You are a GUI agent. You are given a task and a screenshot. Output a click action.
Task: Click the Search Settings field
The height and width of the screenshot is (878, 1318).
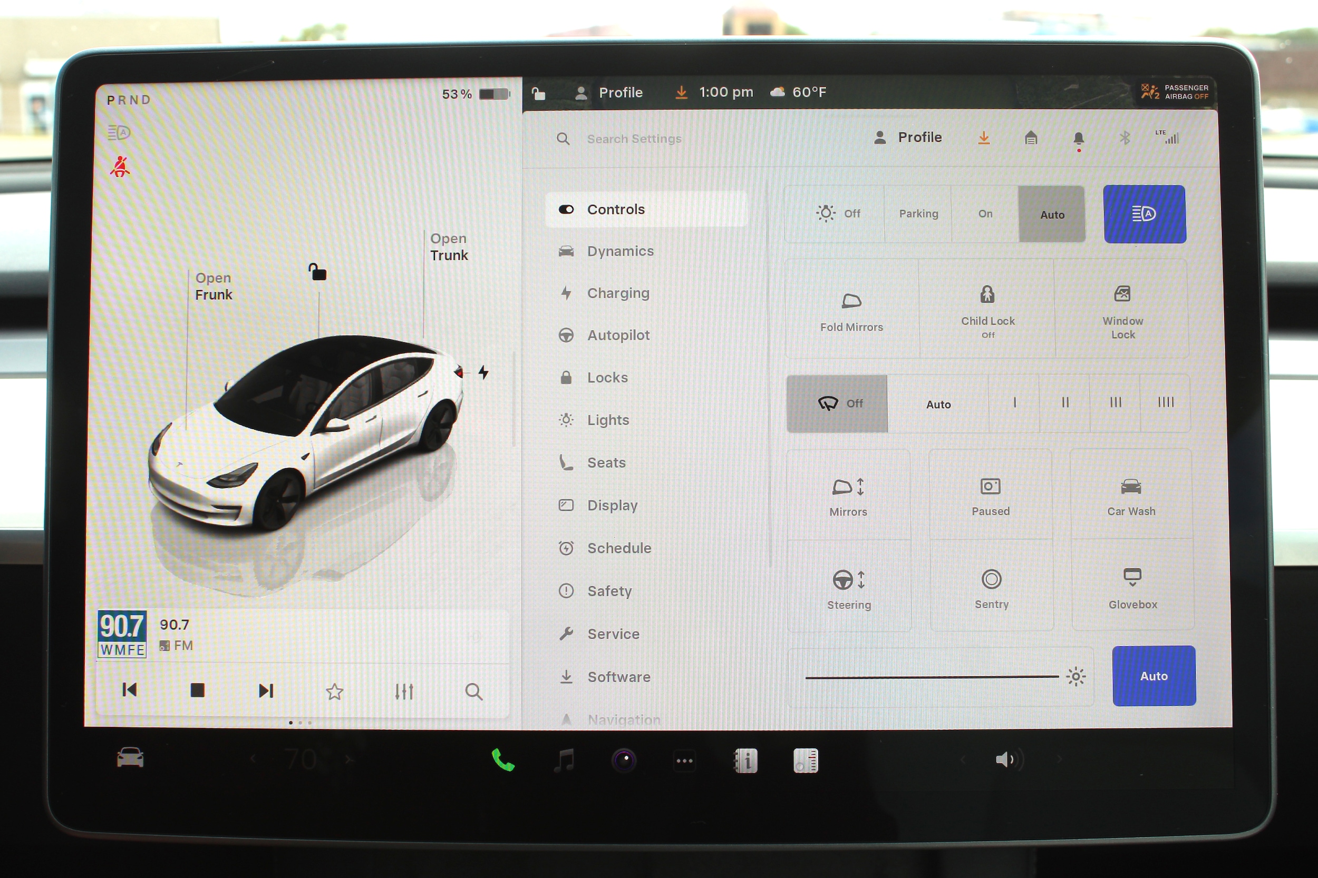click(x=634, y=139)
